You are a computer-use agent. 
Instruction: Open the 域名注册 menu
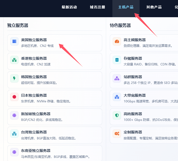tap(97, 7)
